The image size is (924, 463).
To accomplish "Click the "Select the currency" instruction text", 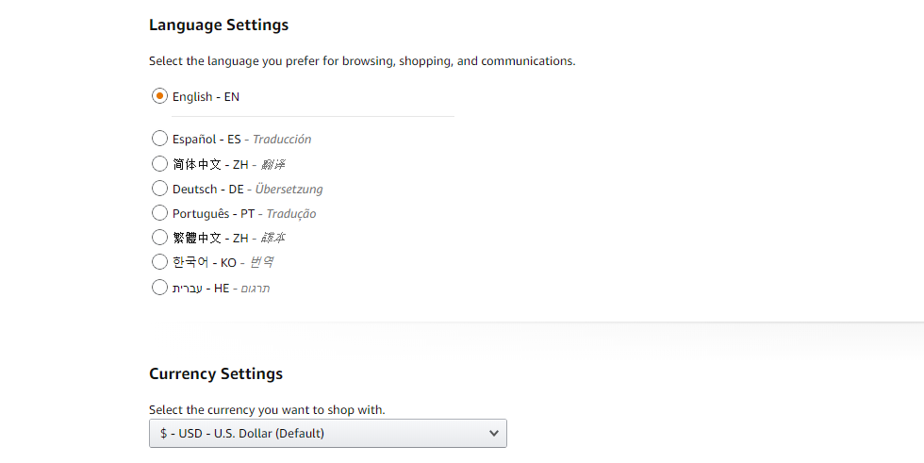I will pos(267,409).
